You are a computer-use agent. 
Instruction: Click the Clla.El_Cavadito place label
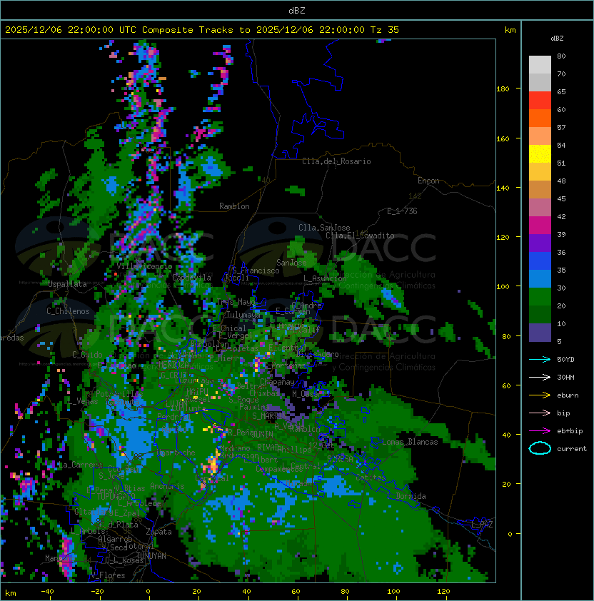(360, 236)
